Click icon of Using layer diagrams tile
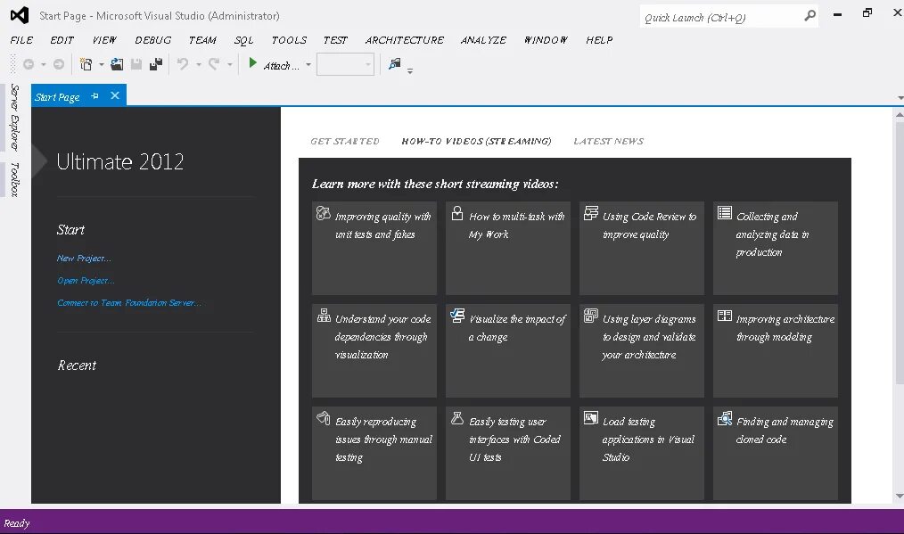 tap(591, 316)
